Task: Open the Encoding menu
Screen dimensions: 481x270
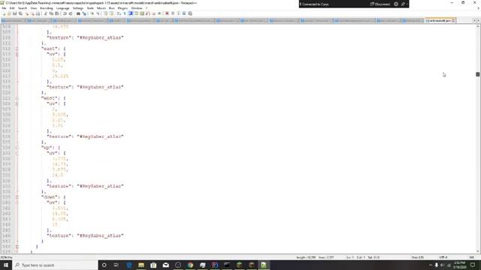Action: pos(47,8)
